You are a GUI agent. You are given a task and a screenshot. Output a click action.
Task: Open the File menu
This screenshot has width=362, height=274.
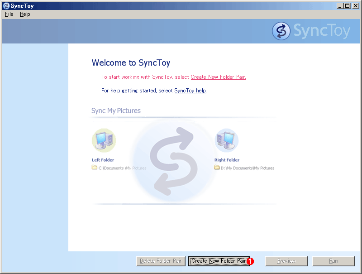9,14
